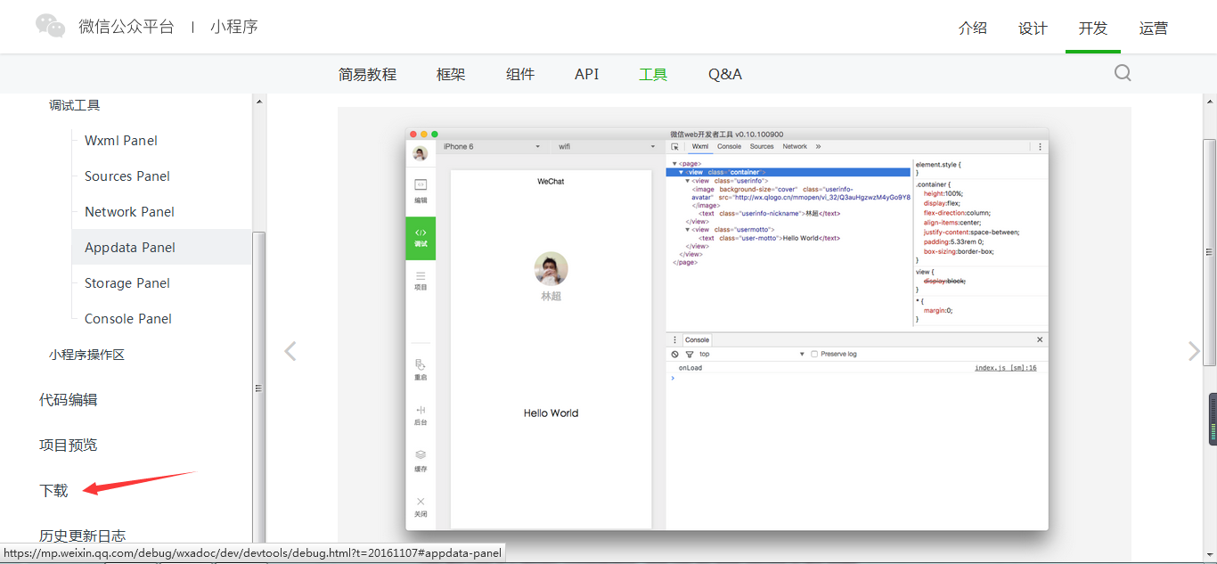Click the 小程序操作区 sidebar section

click(86, 355)
